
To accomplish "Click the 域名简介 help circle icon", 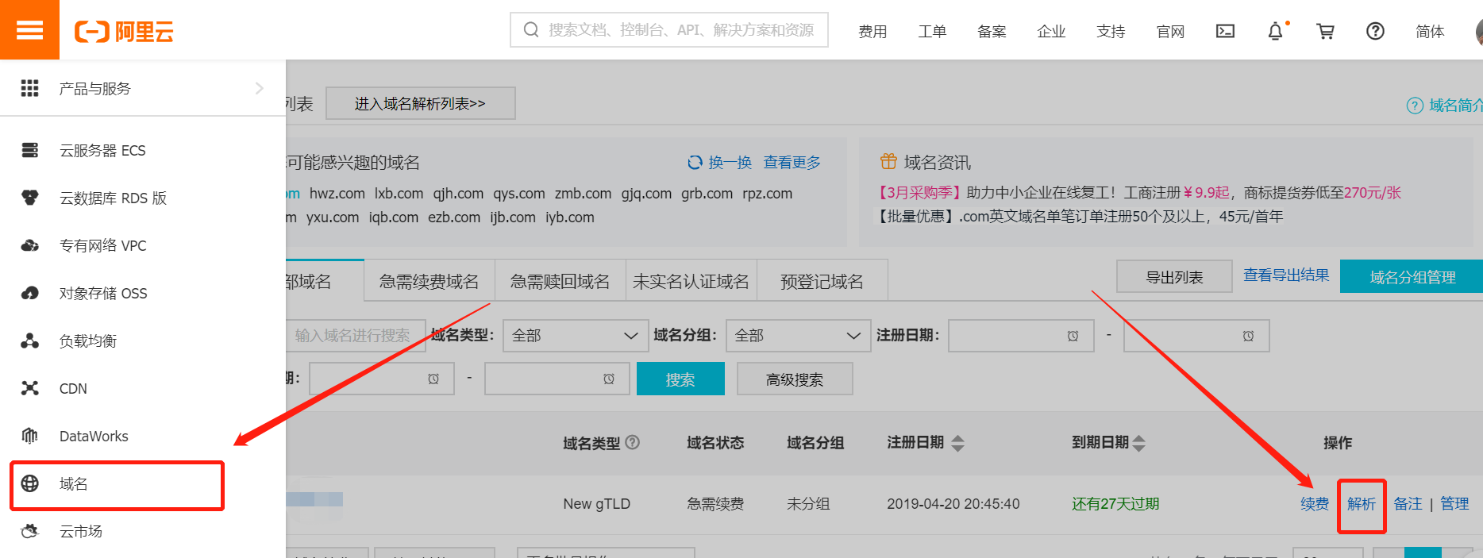I will click(1415, 106).
